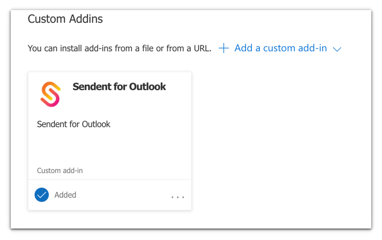Click the 'Added' status text
The width and height of the screenshot is (382, 240).
[x=65, y=195]
